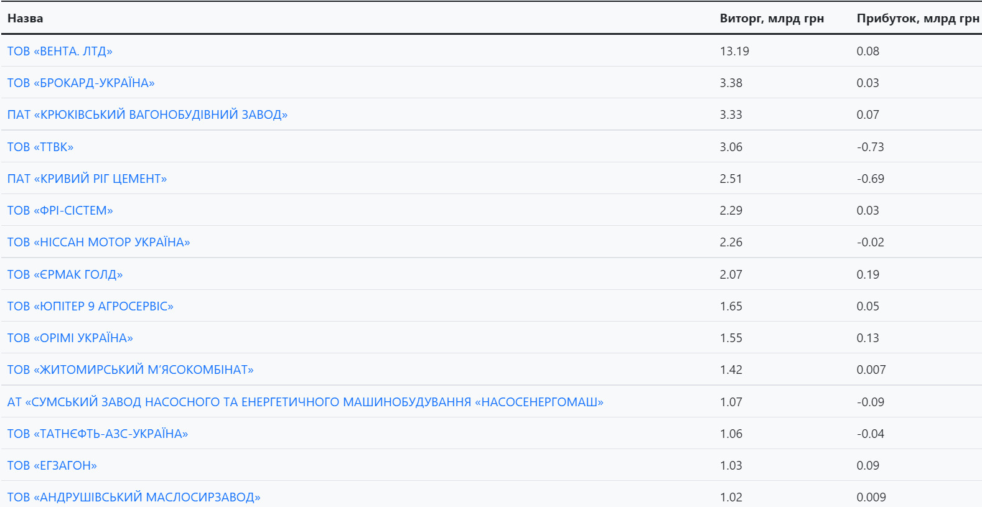
Task: Click ТОВ «АНДРУШІВСЬКИЙ МАСЛОСИРЗАВОД» link
Action: (x=134, y=497)
